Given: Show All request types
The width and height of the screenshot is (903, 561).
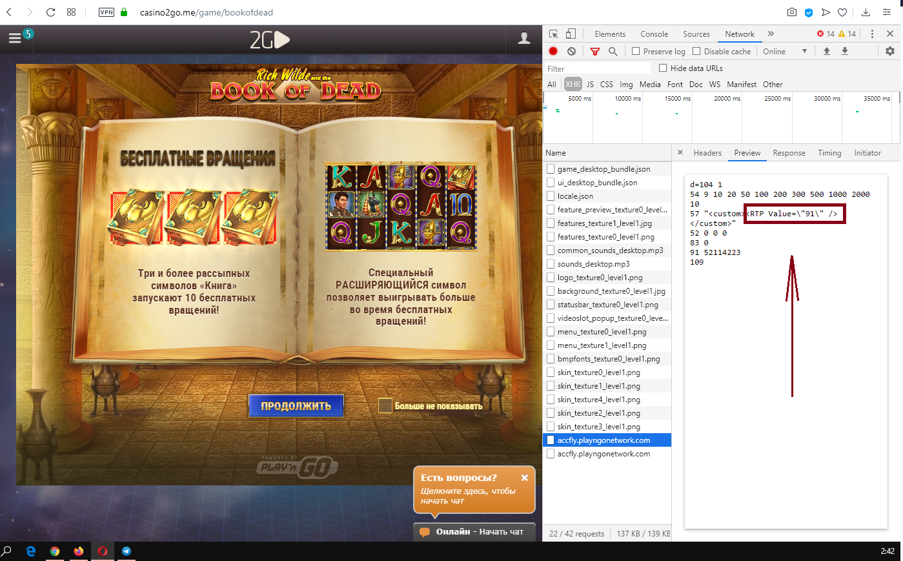Looking at the screenshot, I should pos(552,84).
